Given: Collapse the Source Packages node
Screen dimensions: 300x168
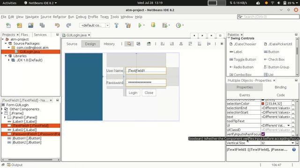Looking at the screenshot, I should click(6, 43).
